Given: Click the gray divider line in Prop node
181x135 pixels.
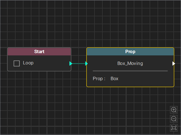Looking at the screenshot, I should pyautogui.click(x=130, y=71).
